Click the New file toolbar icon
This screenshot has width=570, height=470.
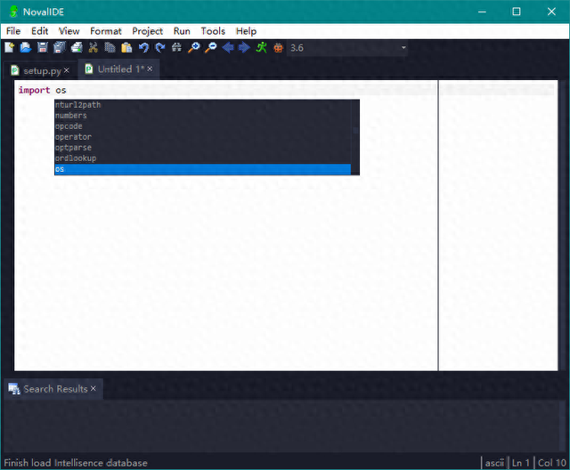[9, 47]
